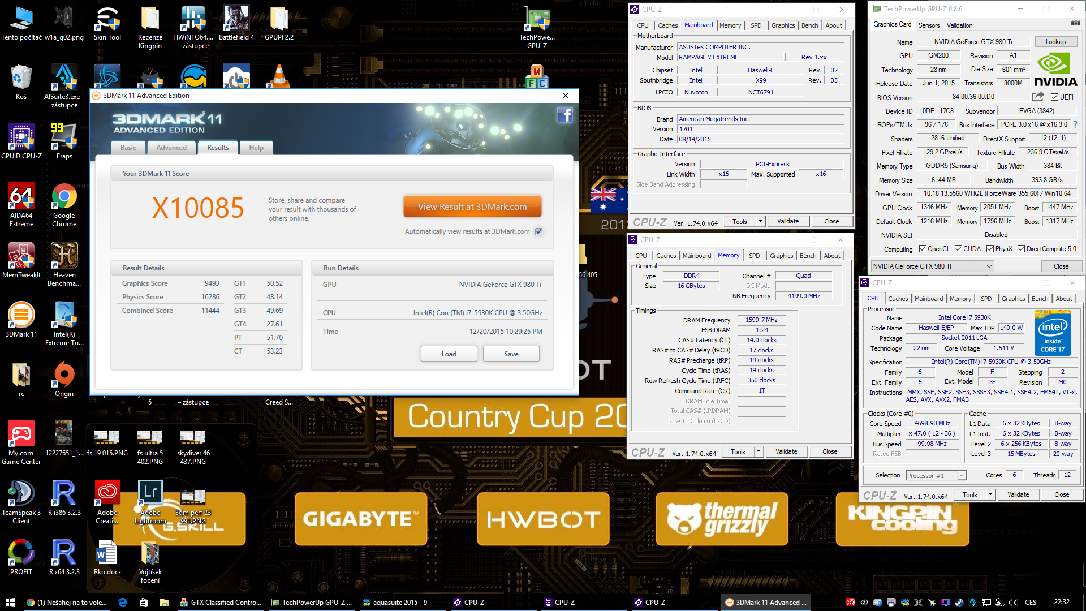Switch to the Sensors tab in GPU-Z

pos(929,25)
